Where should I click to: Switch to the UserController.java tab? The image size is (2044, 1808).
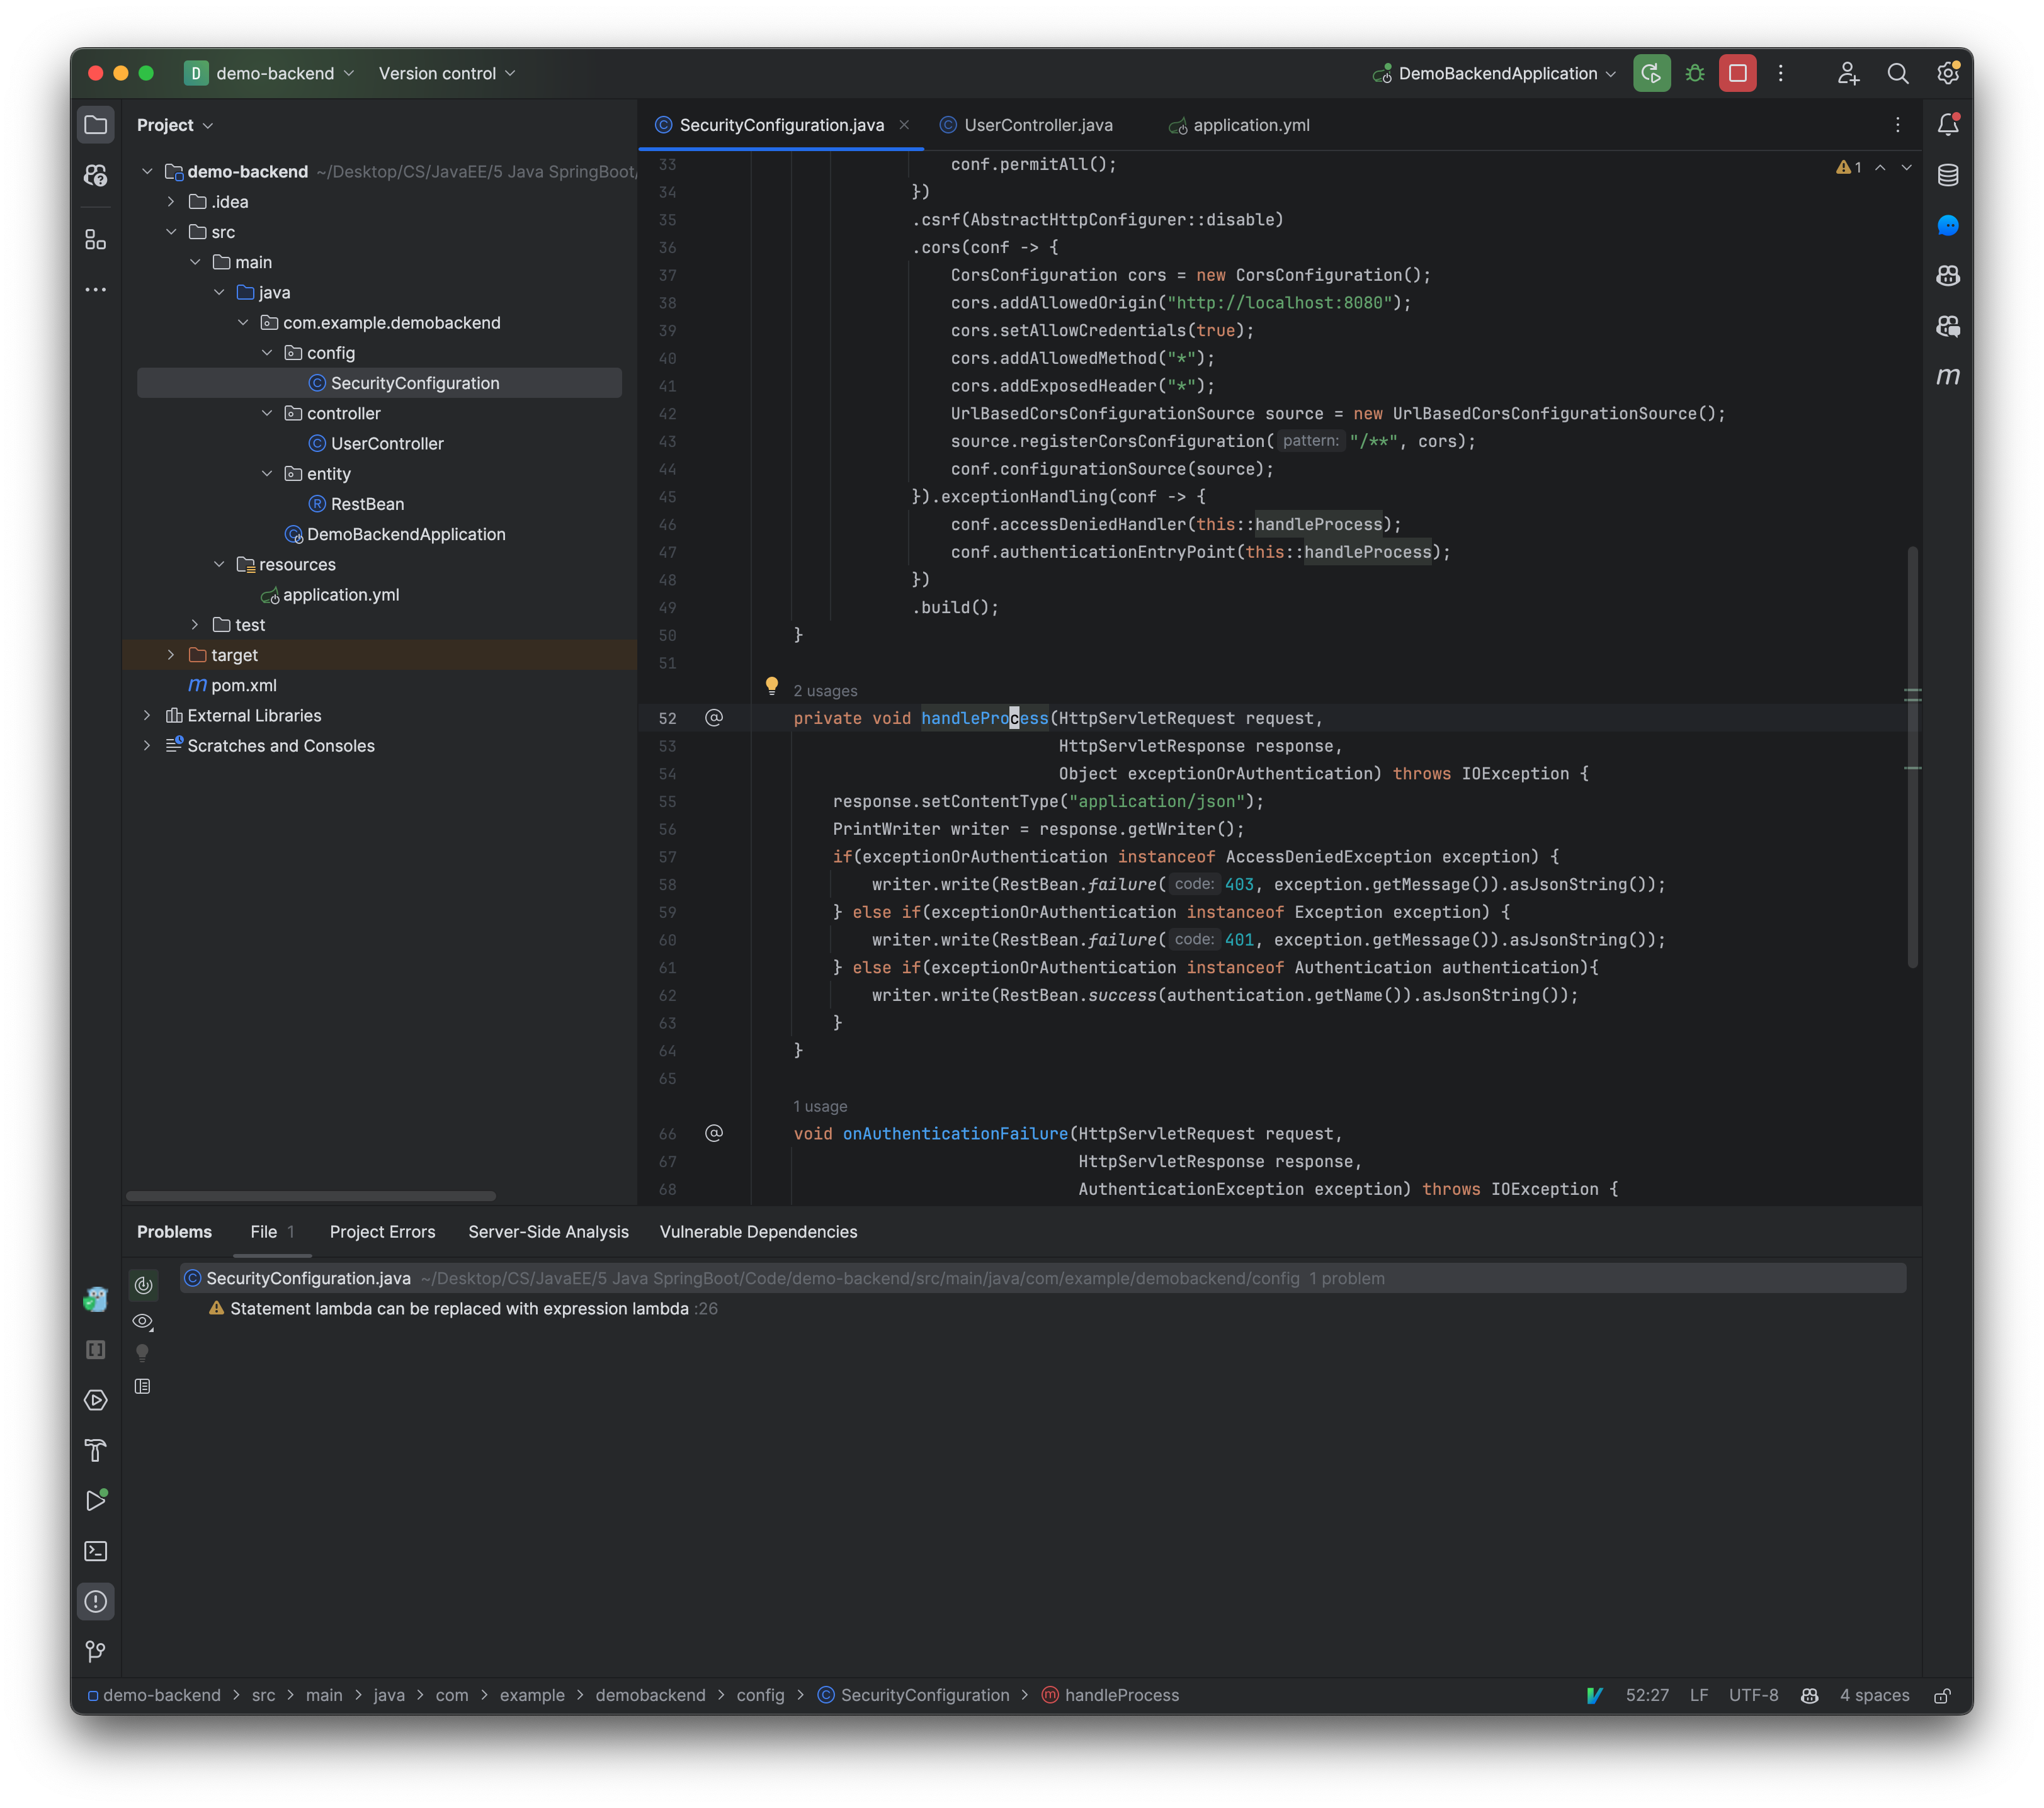tap(1037, 125)
